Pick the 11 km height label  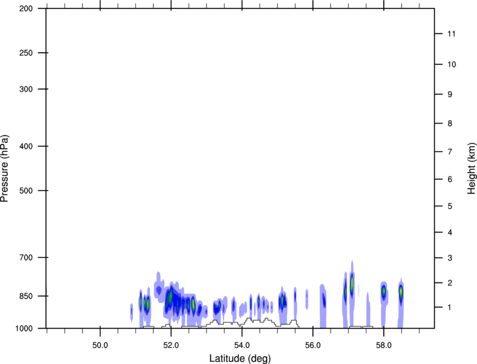coord(451,34)
